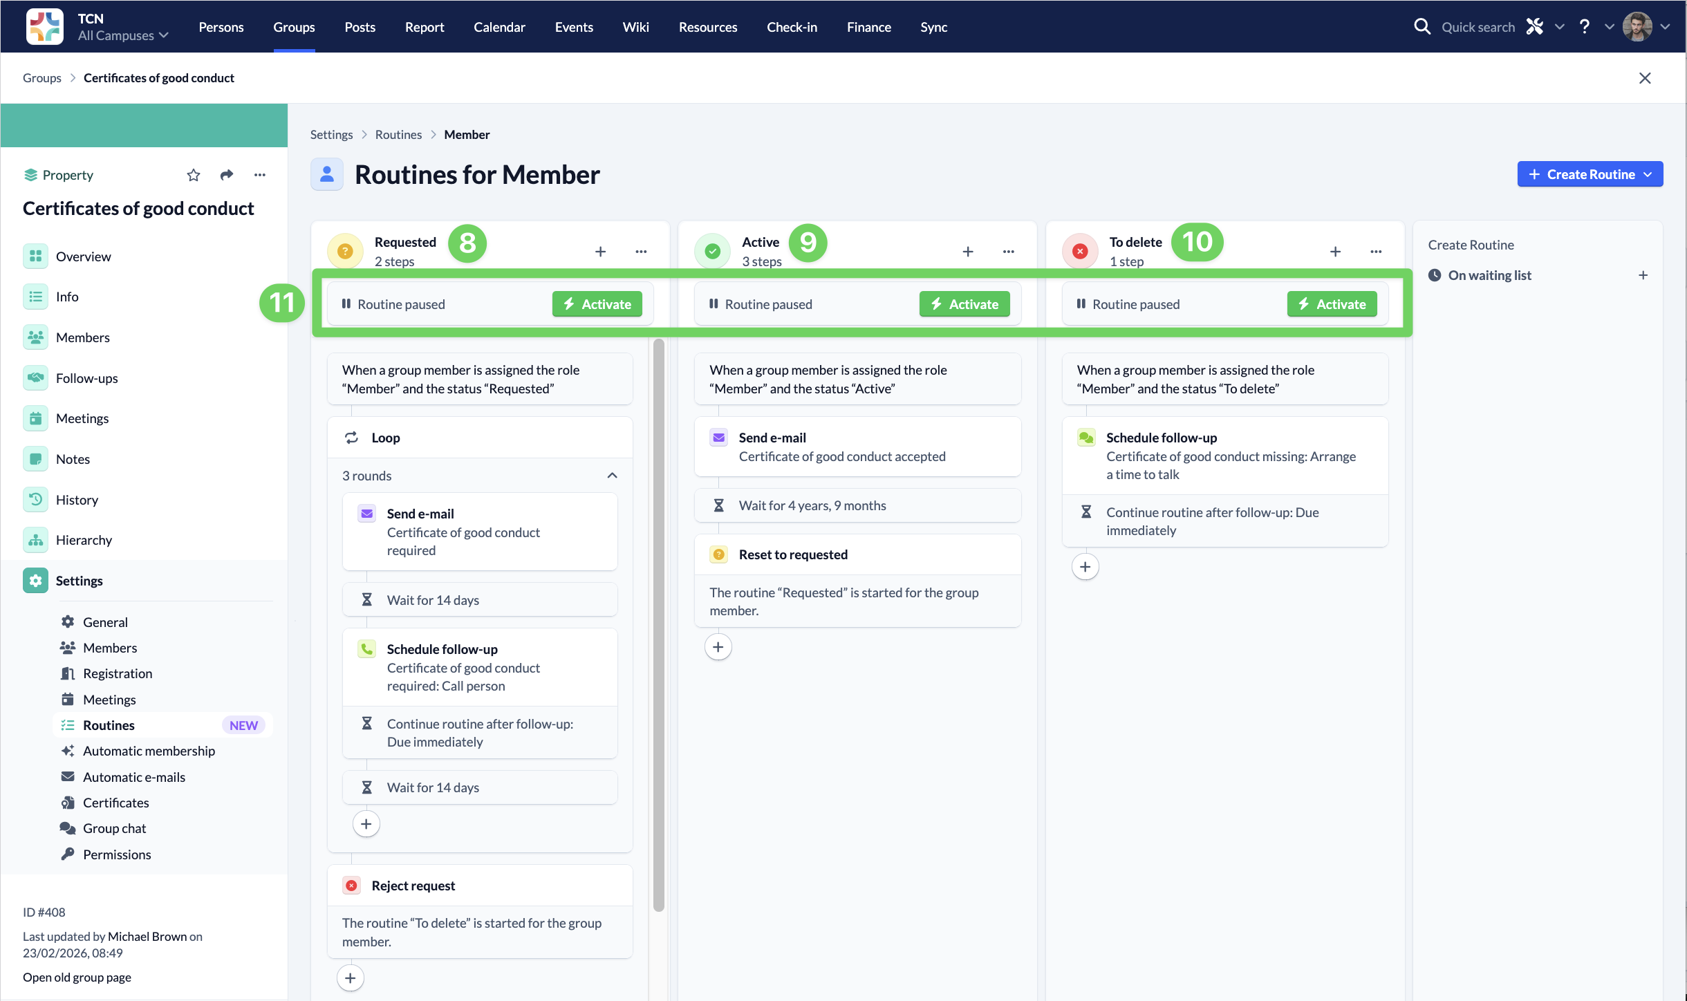Star the Certificates of good conduct group
Viewport: 1687px width, 1001px height.
tap(194, 175)
